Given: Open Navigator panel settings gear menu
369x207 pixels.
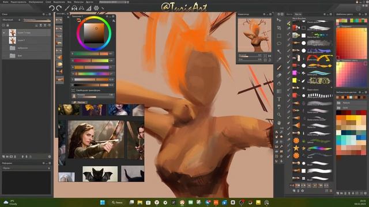Looking at the screenshot, I should coord(264,14).
